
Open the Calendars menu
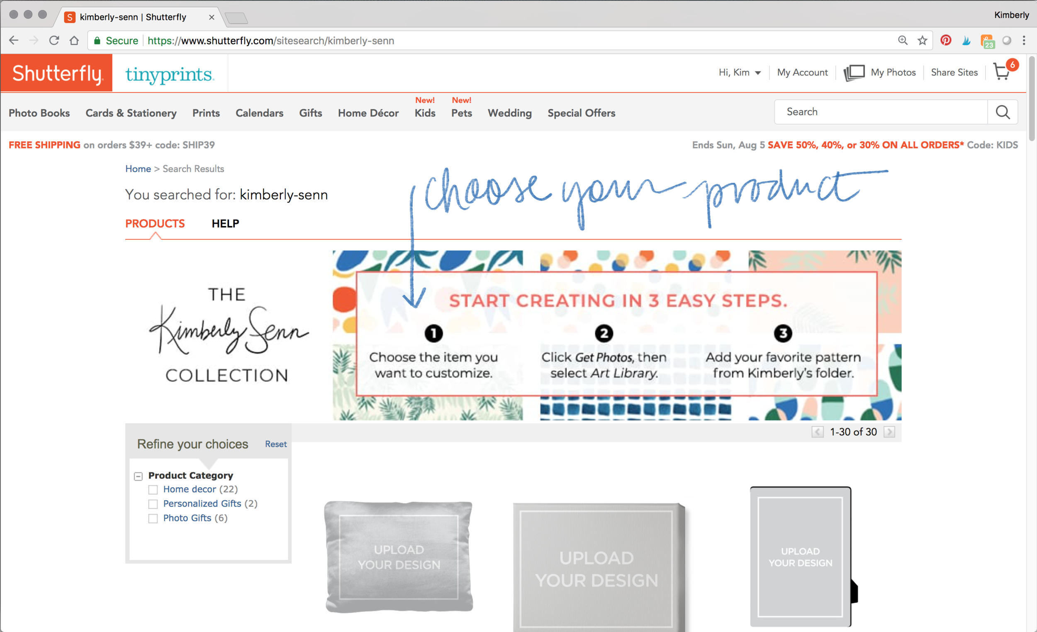(x=259, y=113)
